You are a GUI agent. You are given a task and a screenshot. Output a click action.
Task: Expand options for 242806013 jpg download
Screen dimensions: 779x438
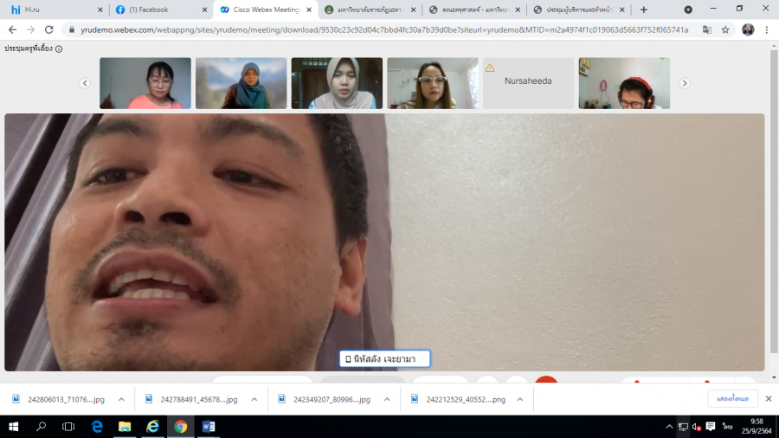(121, 399)
